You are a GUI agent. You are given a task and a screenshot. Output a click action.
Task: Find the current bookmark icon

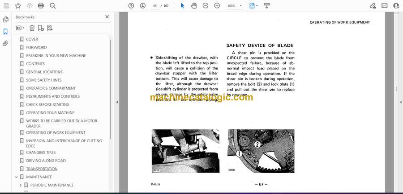[x=50, y=28]
